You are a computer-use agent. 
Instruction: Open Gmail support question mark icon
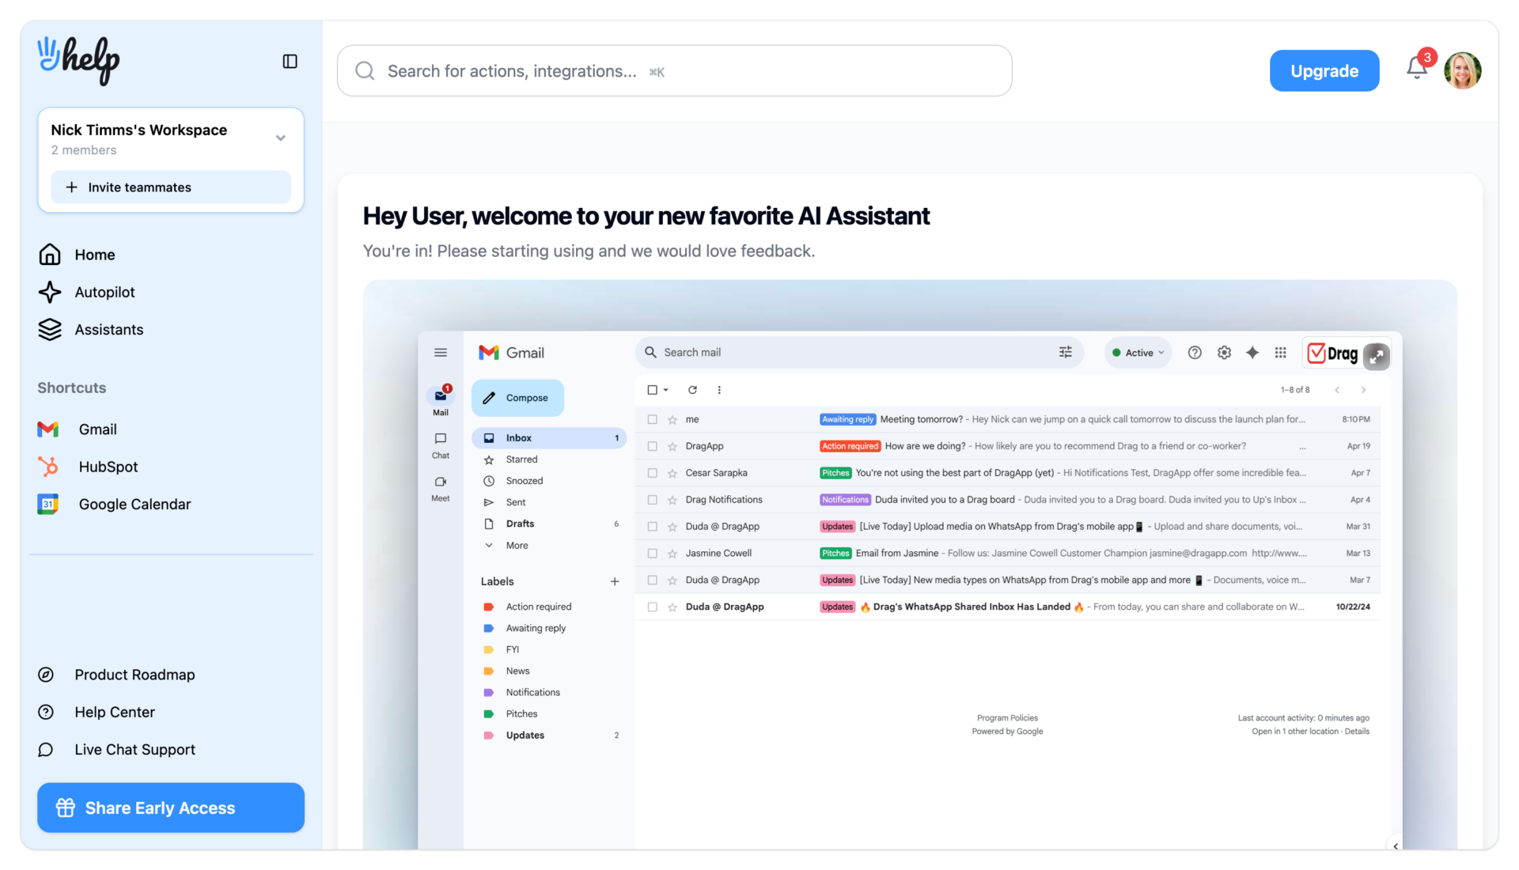click(1195, 353)
